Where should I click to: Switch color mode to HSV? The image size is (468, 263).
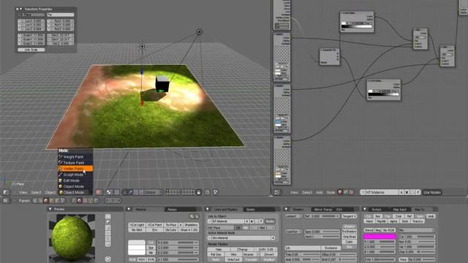142,259
